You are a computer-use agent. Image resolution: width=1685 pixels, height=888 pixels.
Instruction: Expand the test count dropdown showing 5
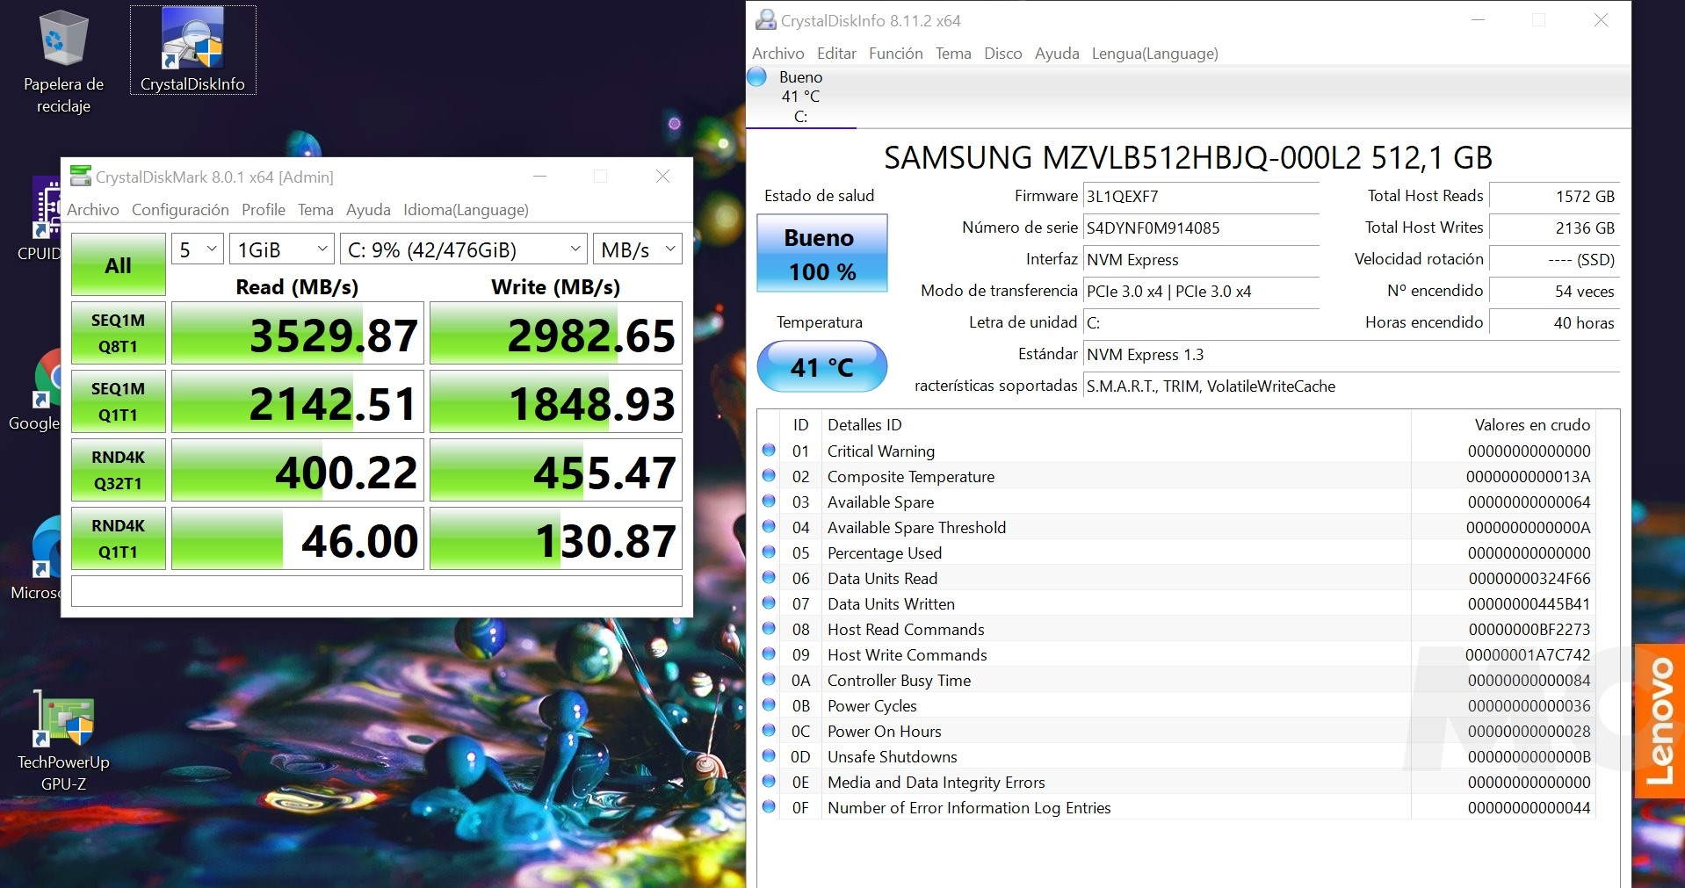coord(198,249)
